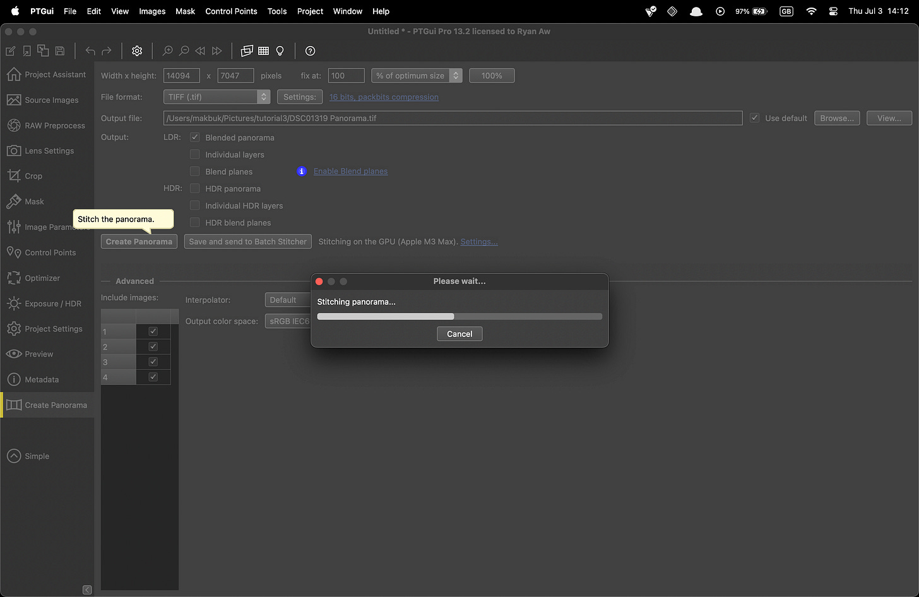
Task: Switch to the Exposure / HDR tab
Action: tap(47, 304)
